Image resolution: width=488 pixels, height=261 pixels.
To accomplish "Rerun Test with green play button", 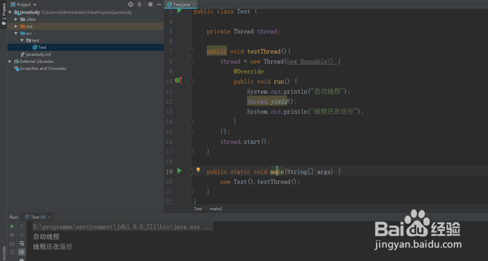I will click(12, 226).
